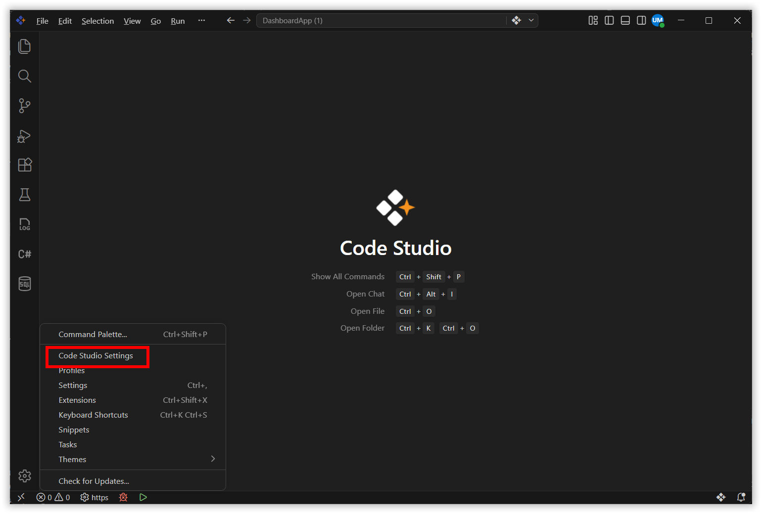The image size is (762, 514).
Task: Open notifications bell icon
Action: coord(741,497)
